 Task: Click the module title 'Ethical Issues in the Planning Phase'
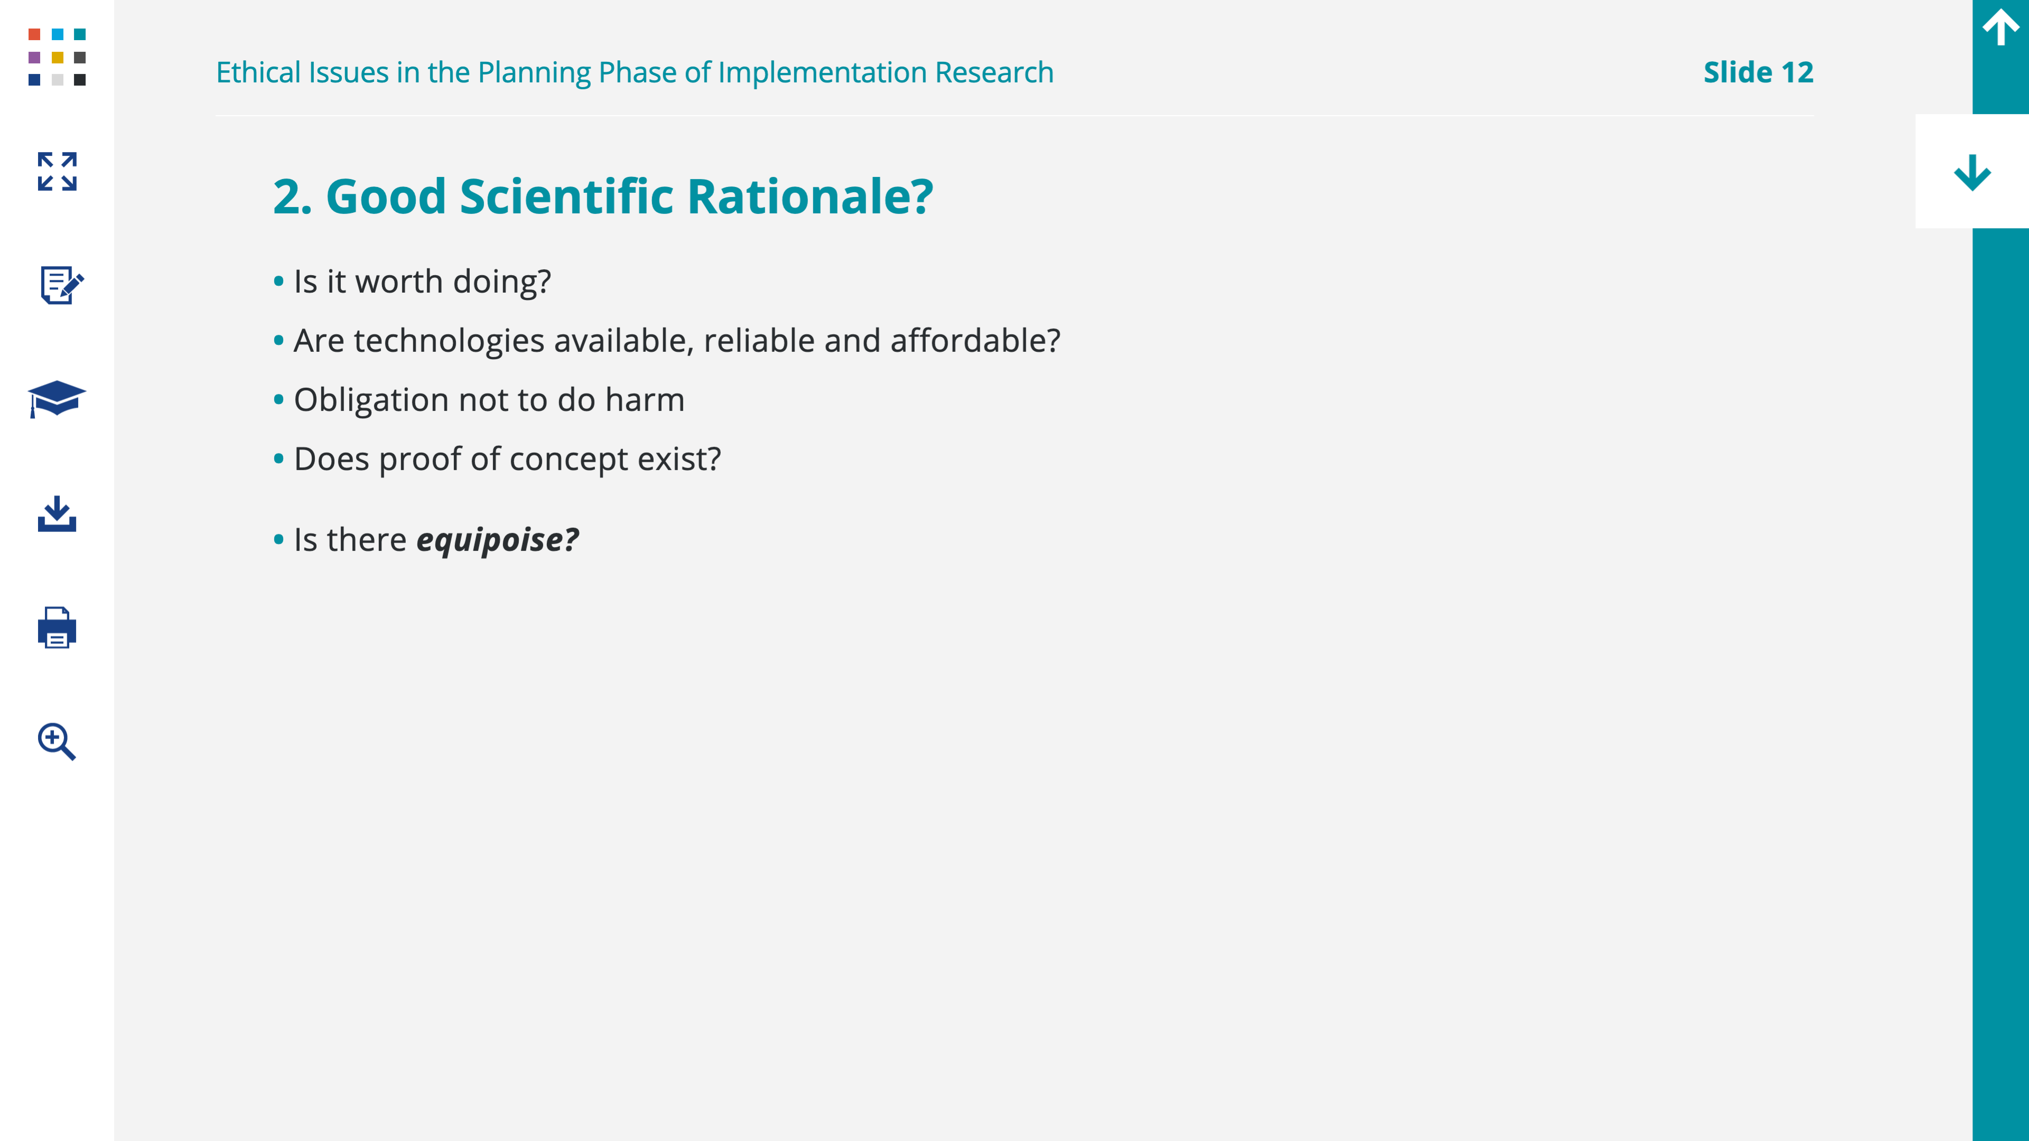(x=634, y=72)
